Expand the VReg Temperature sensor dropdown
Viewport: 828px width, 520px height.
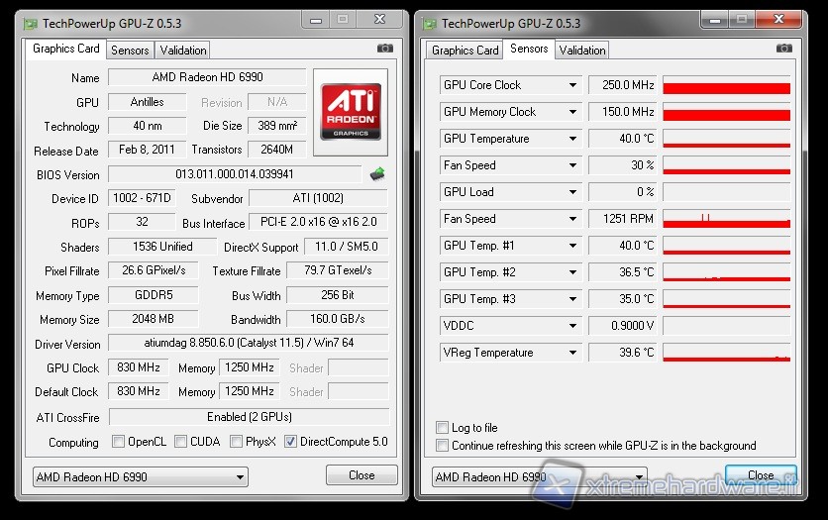click(x=572, y=353)
